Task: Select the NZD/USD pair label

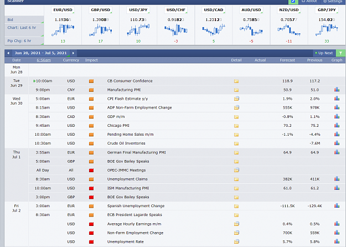Action: coord(289,10)
